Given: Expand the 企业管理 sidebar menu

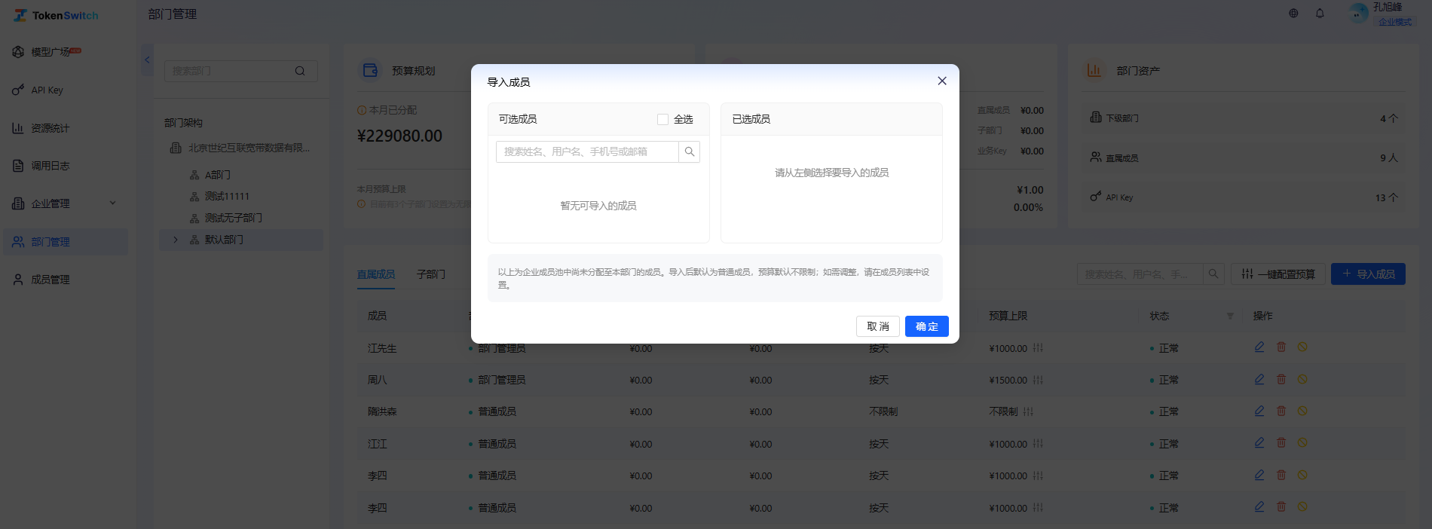Looking at the screenshot, I should point(64,203).
